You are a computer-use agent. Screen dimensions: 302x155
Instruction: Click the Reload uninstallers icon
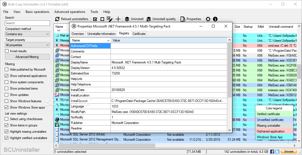[57, 19]
